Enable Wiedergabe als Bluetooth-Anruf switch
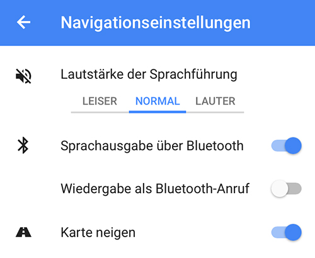Image resolution: width=315 pixels, height=258 pixels. 287,189
